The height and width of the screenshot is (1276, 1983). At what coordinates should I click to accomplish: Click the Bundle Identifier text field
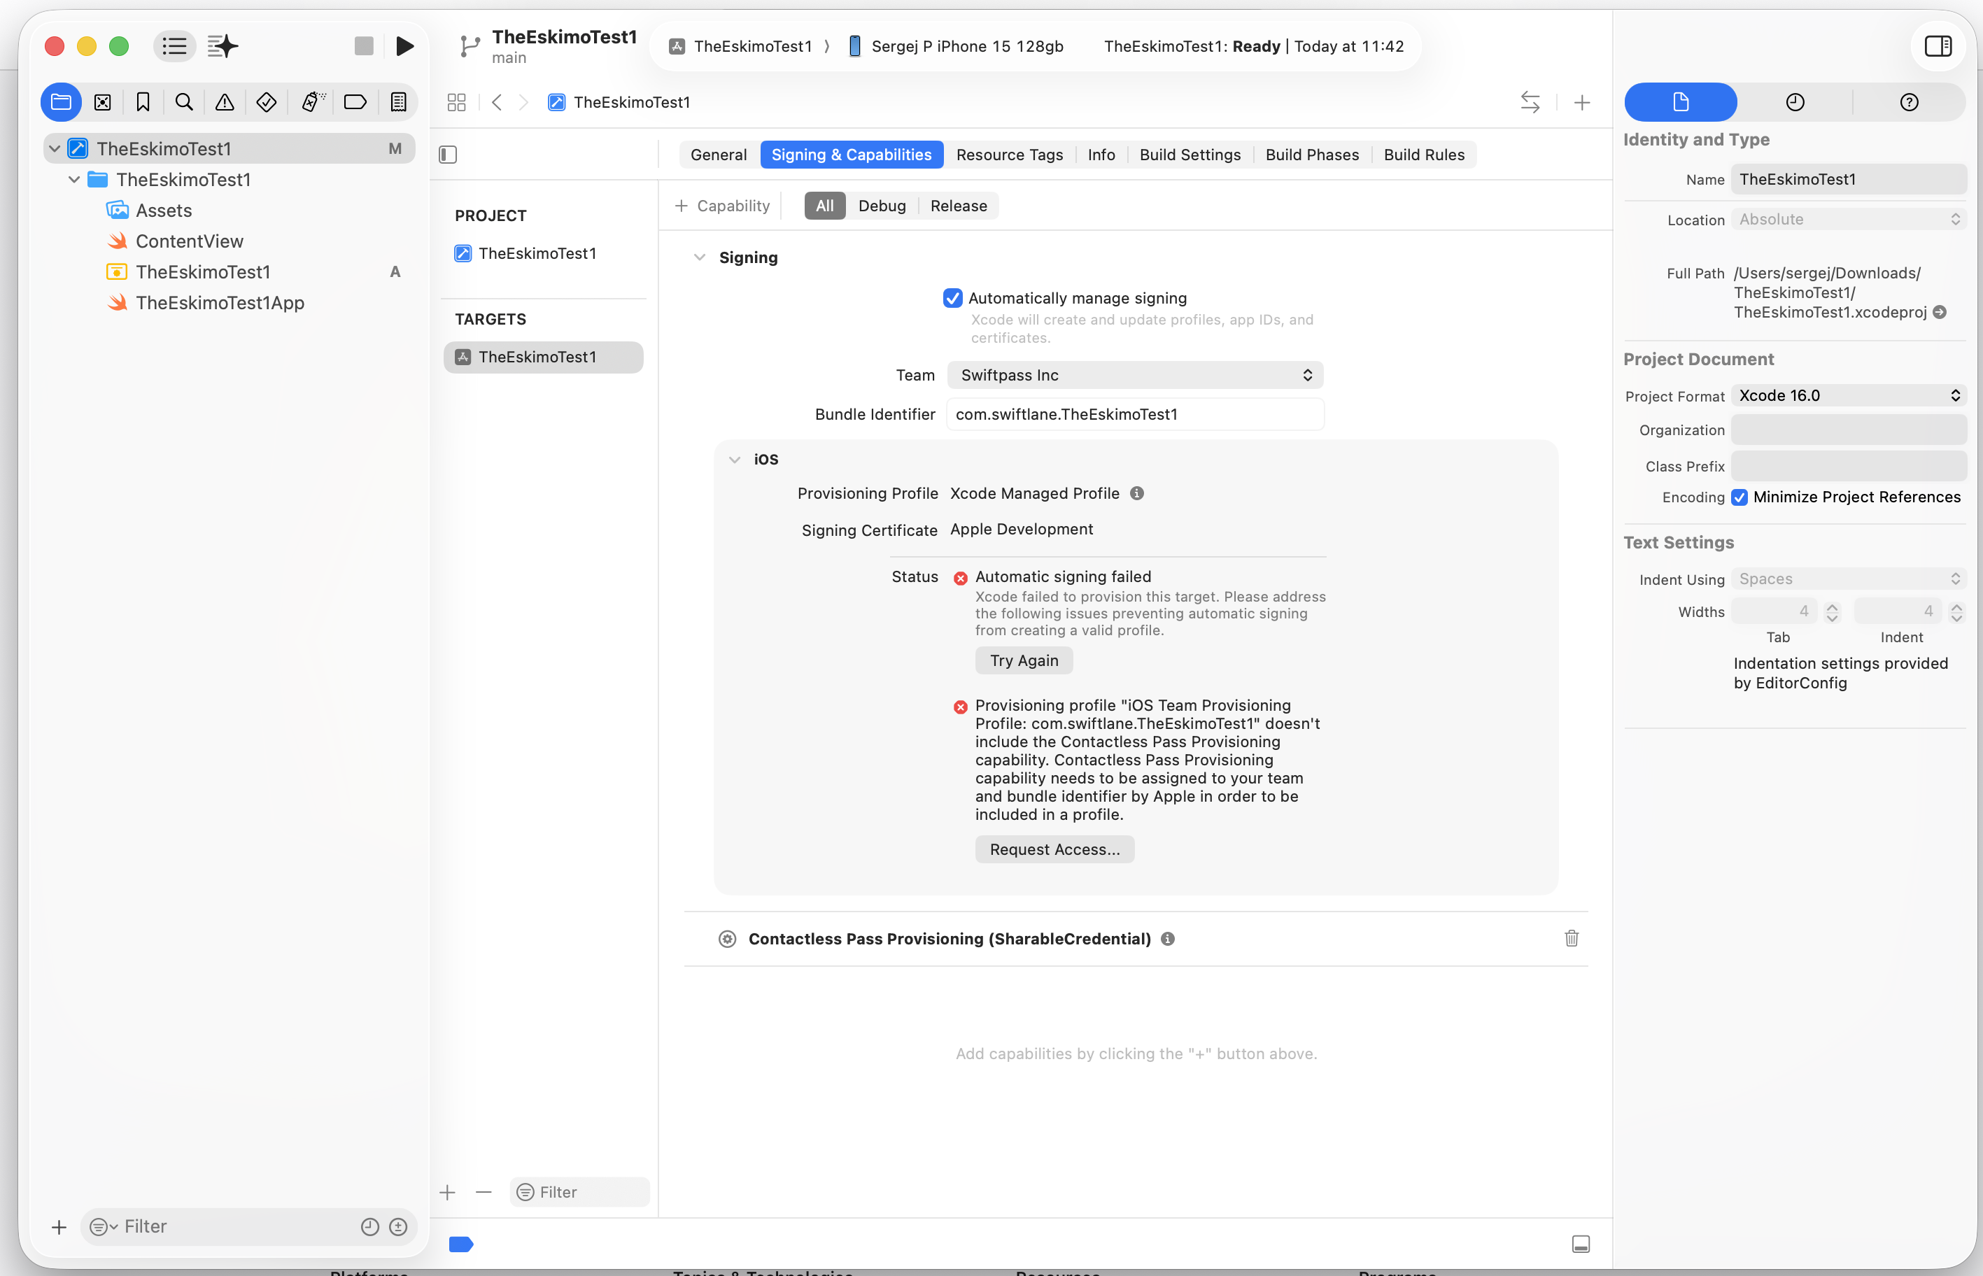(x=1134, y=414)
